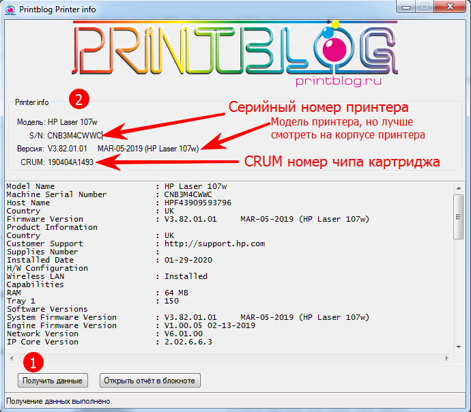Close the Printblog Printer info window
This screenshot has width=471, height=412.
[450, 7]
